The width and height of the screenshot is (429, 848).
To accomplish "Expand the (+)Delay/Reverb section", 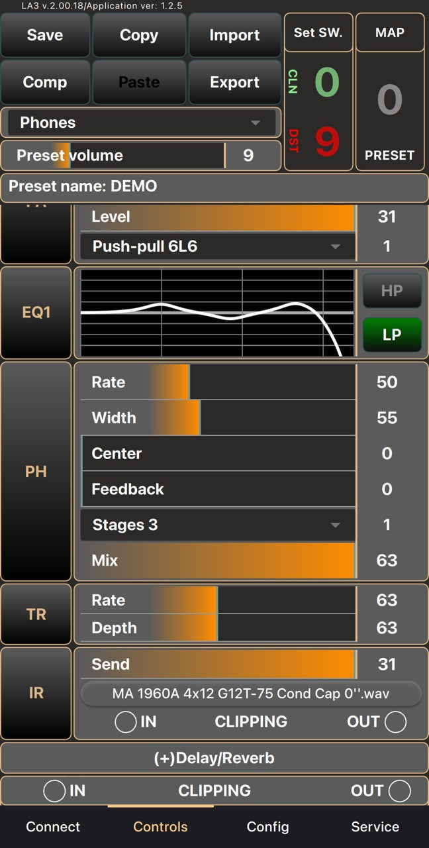I will click(215, 758).
